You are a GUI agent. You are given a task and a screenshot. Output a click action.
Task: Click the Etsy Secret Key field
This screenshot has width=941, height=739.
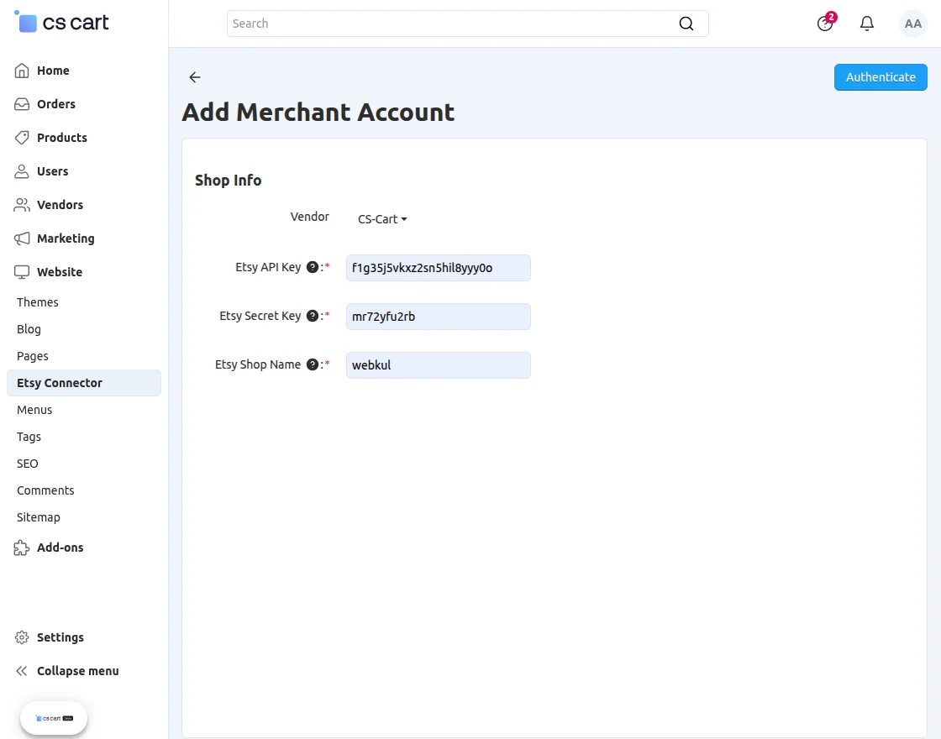[438, 316]
